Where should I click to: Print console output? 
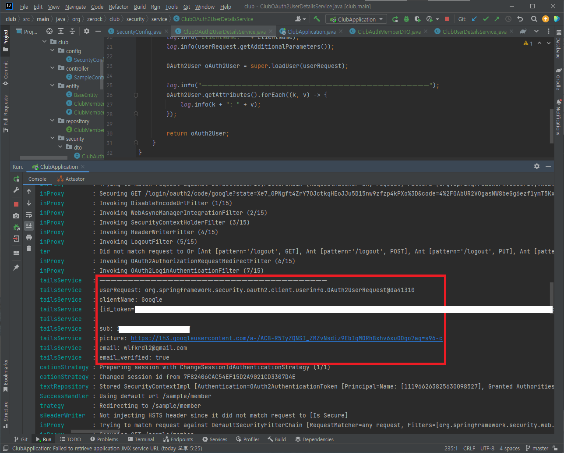(29, 237)
